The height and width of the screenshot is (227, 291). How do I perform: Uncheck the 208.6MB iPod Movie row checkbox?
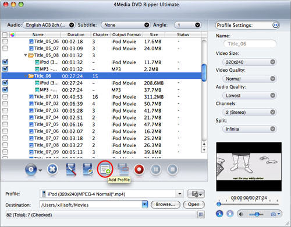point(5,83)
